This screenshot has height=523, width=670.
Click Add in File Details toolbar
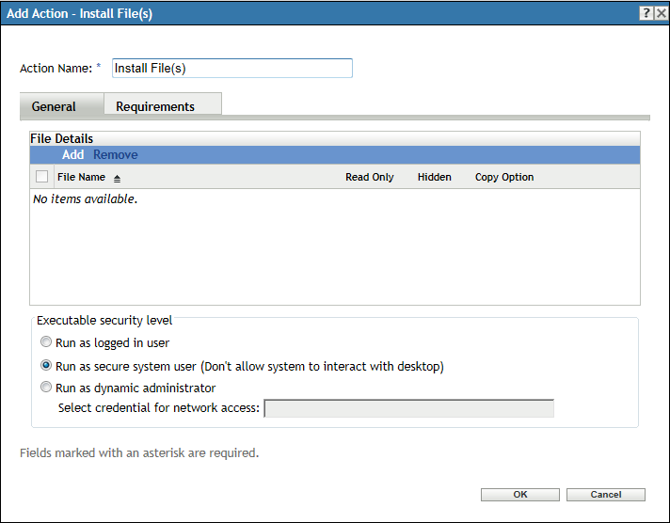pos(72,155)
